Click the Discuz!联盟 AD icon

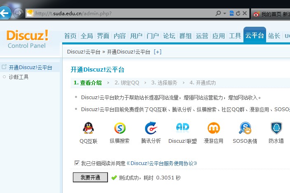pyautogui.click(x=182, y=128)
